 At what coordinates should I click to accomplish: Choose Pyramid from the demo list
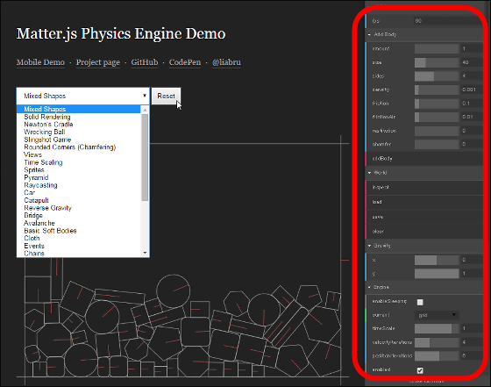[79, 177]
